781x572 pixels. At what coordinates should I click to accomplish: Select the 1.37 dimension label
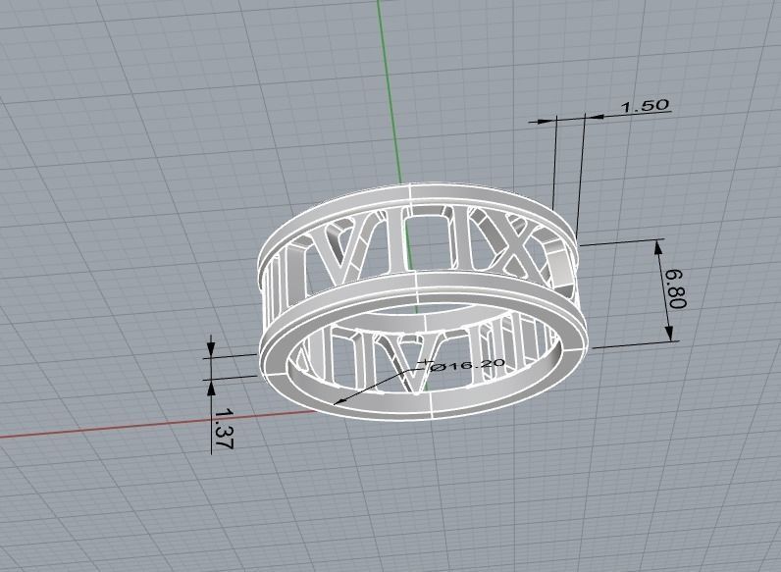point(224,429)
